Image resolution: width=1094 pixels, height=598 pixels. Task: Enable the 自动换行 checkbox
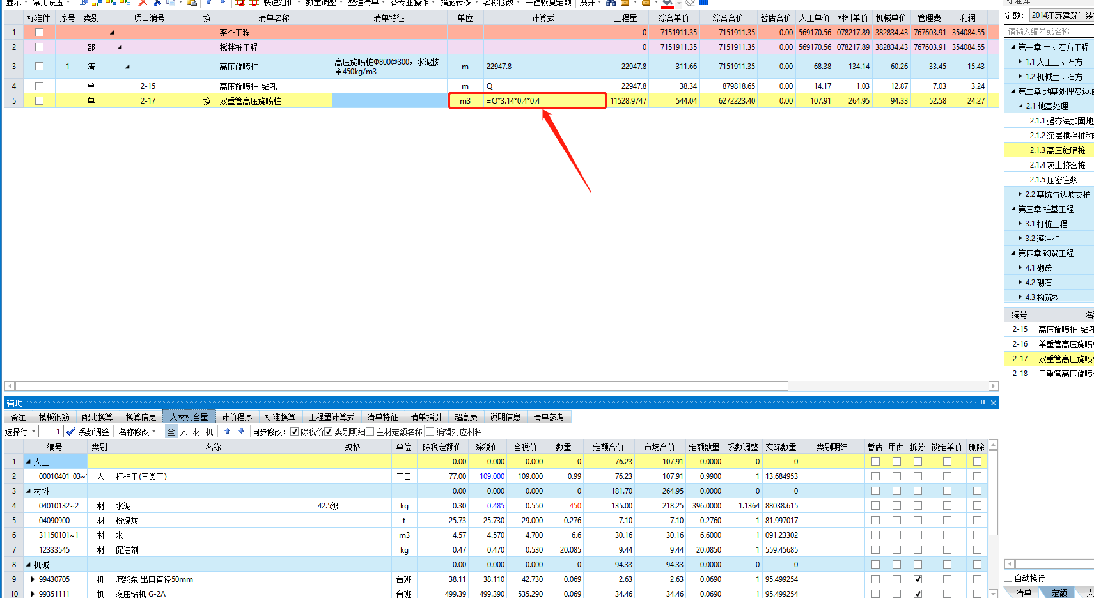click(x=1008, y=578)
